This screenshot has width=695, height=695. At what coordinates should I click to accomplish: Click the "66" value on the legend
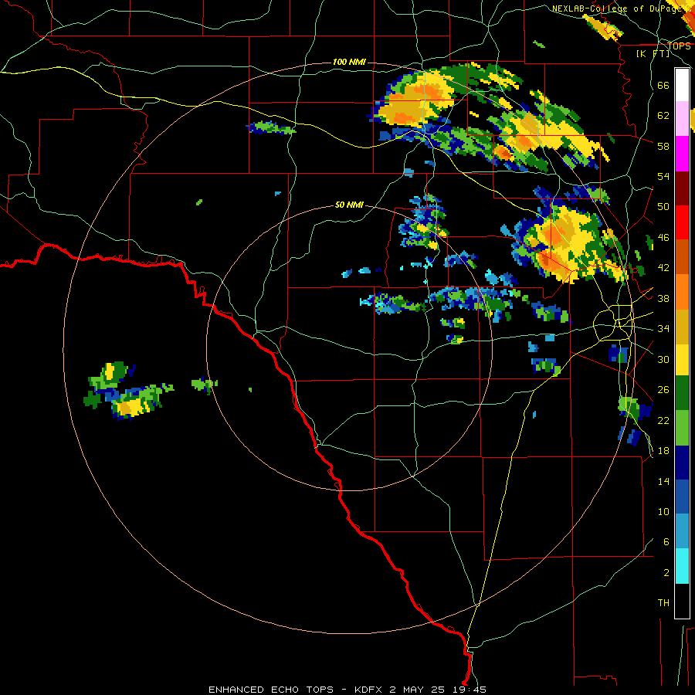(x=663, y=85)
